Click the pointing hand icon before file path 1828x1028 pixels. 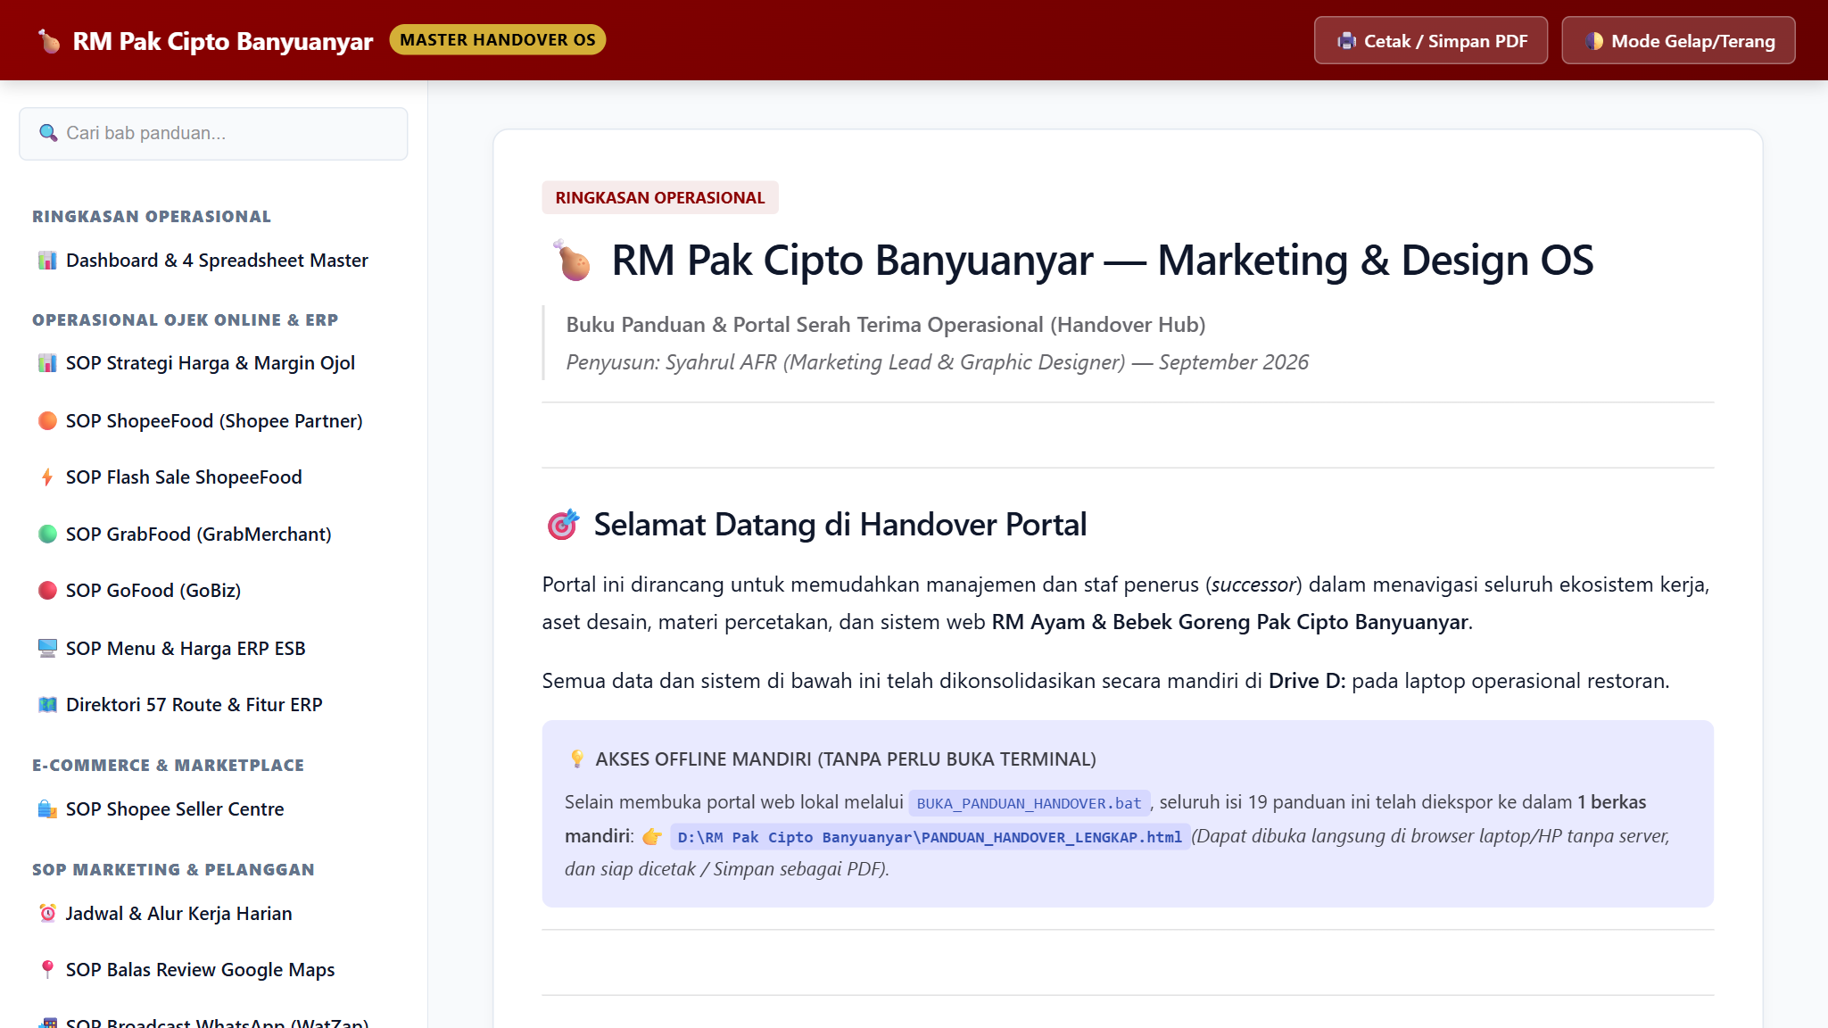point(652,837)
